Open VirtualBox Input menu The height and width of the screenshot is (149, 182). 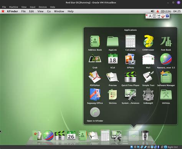tap(33, 7)
